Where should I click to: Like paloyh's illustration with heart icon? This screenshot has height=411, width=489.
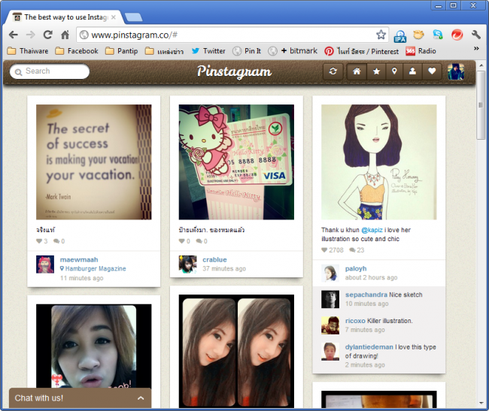[324, 250]
